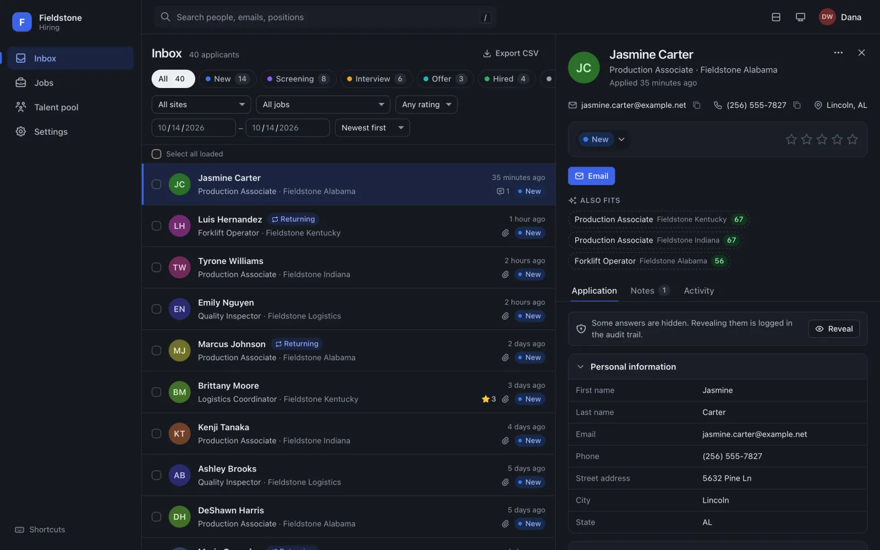Select Emily Nguyen's checkbox
Screen dimensions: 880x550
click(156, 309)
